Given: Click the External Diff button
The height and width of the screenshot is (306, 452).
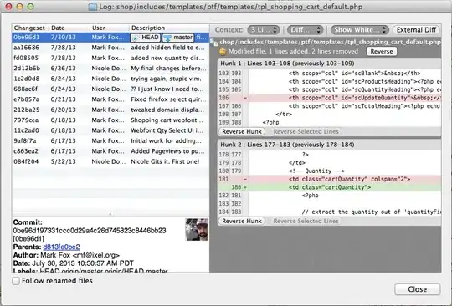Looking at the screenshot, I should tap(416, 30).
